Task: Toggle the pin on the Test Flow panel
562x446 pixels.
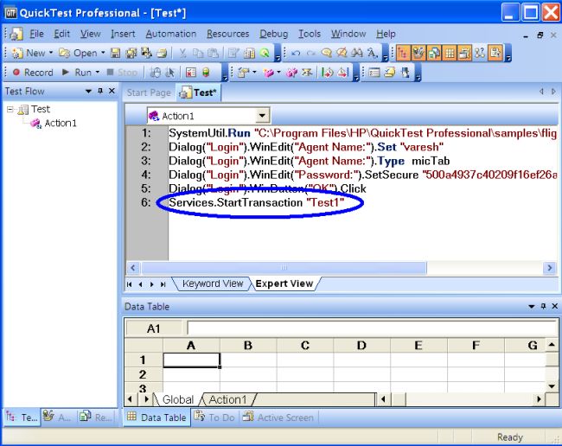Action: [100, 91]
